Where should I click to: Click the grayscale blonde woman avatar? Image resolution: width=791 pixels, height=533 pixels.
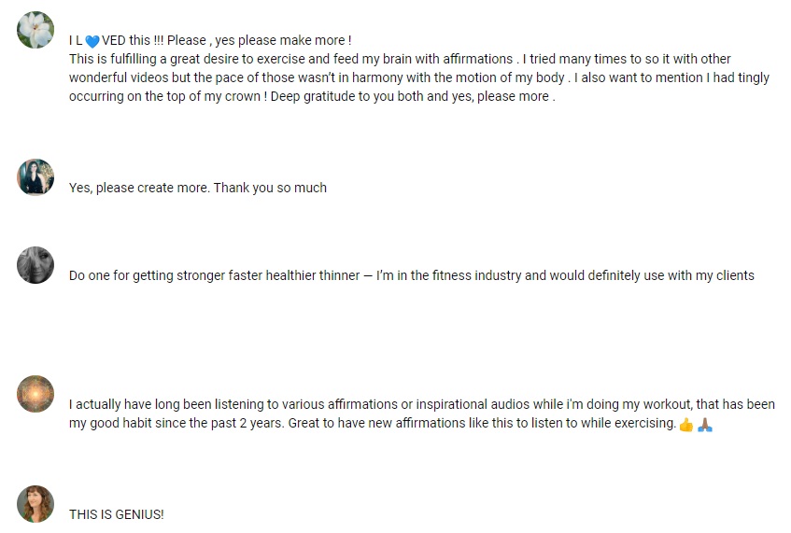[35, 265]
